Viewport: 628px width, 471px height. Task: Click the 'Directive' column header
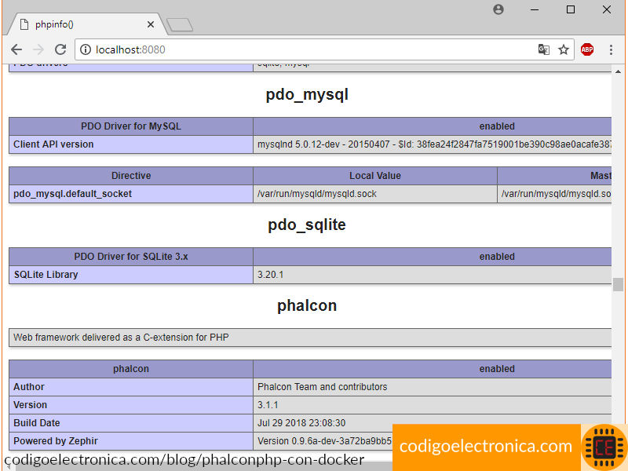(131, 175)
